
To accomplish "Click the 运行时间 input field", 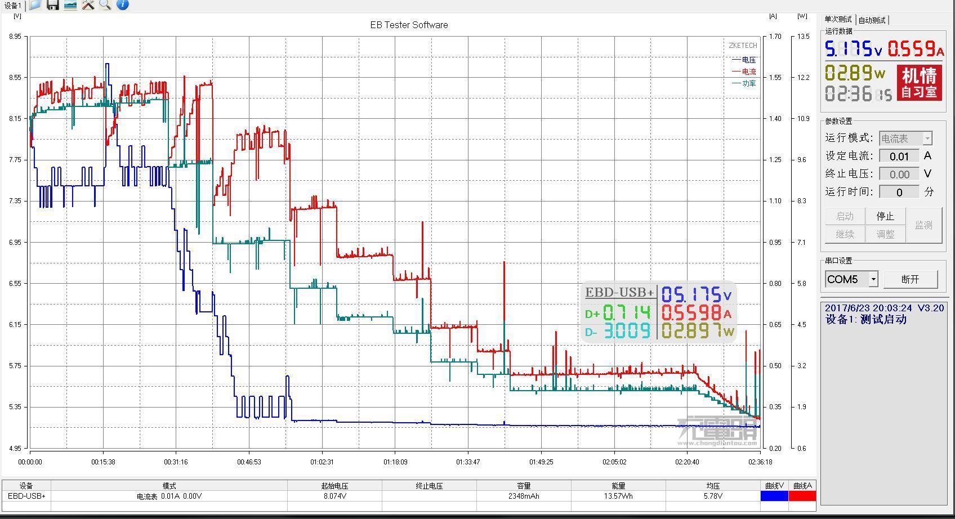I will (x=899, y=192).
